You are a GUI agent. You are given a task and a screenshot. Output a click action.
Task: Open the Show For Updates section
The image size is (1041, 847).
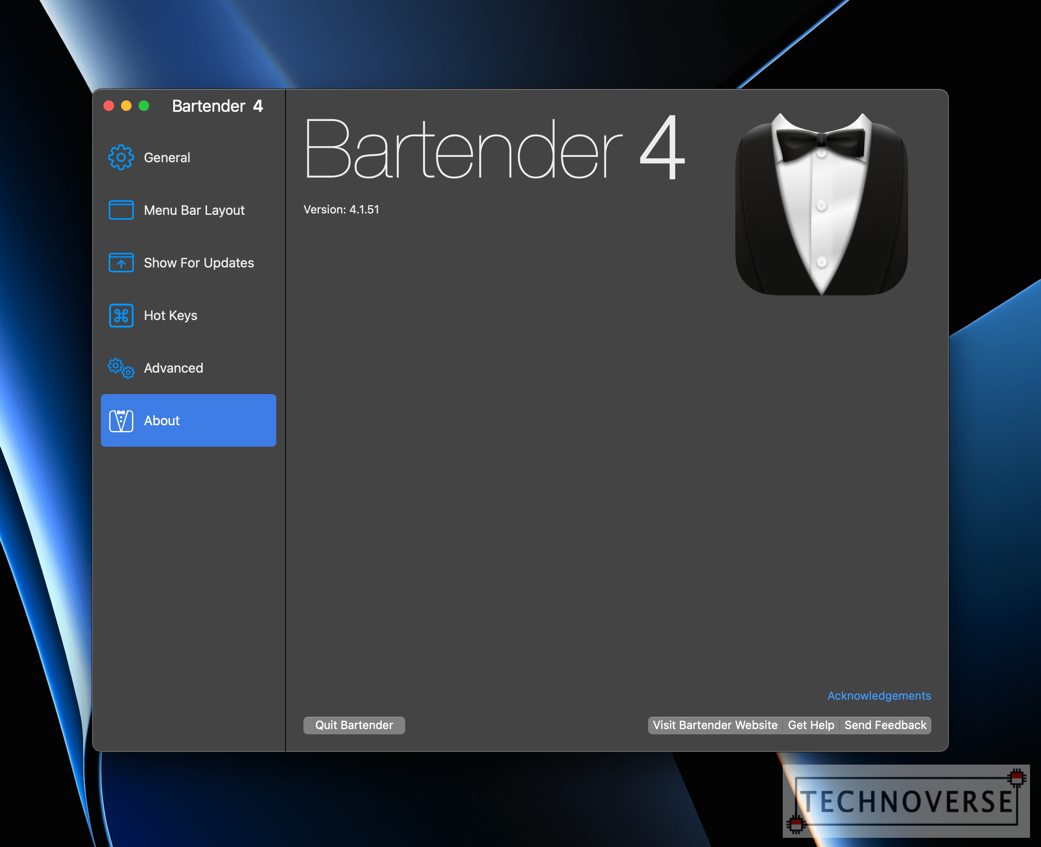tap(189, 263)
